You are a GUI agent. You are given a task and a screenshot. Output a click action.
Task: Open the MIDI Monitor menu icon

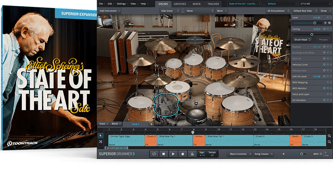[x=328, y=88]
